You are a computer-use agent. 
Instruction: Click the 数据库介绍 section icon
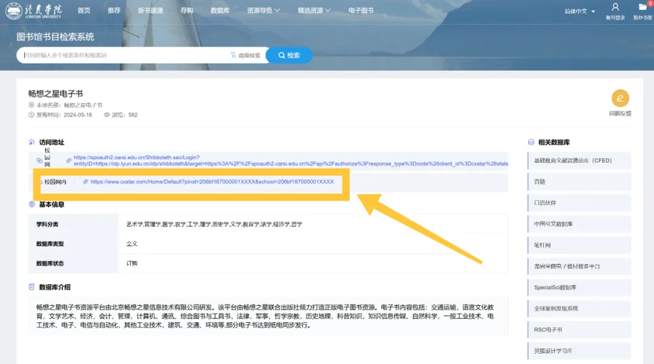[31, 287]
